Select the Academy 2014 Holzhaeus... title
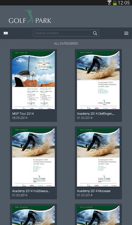This screenshot has width=132, height=225. tap(31, 191)
